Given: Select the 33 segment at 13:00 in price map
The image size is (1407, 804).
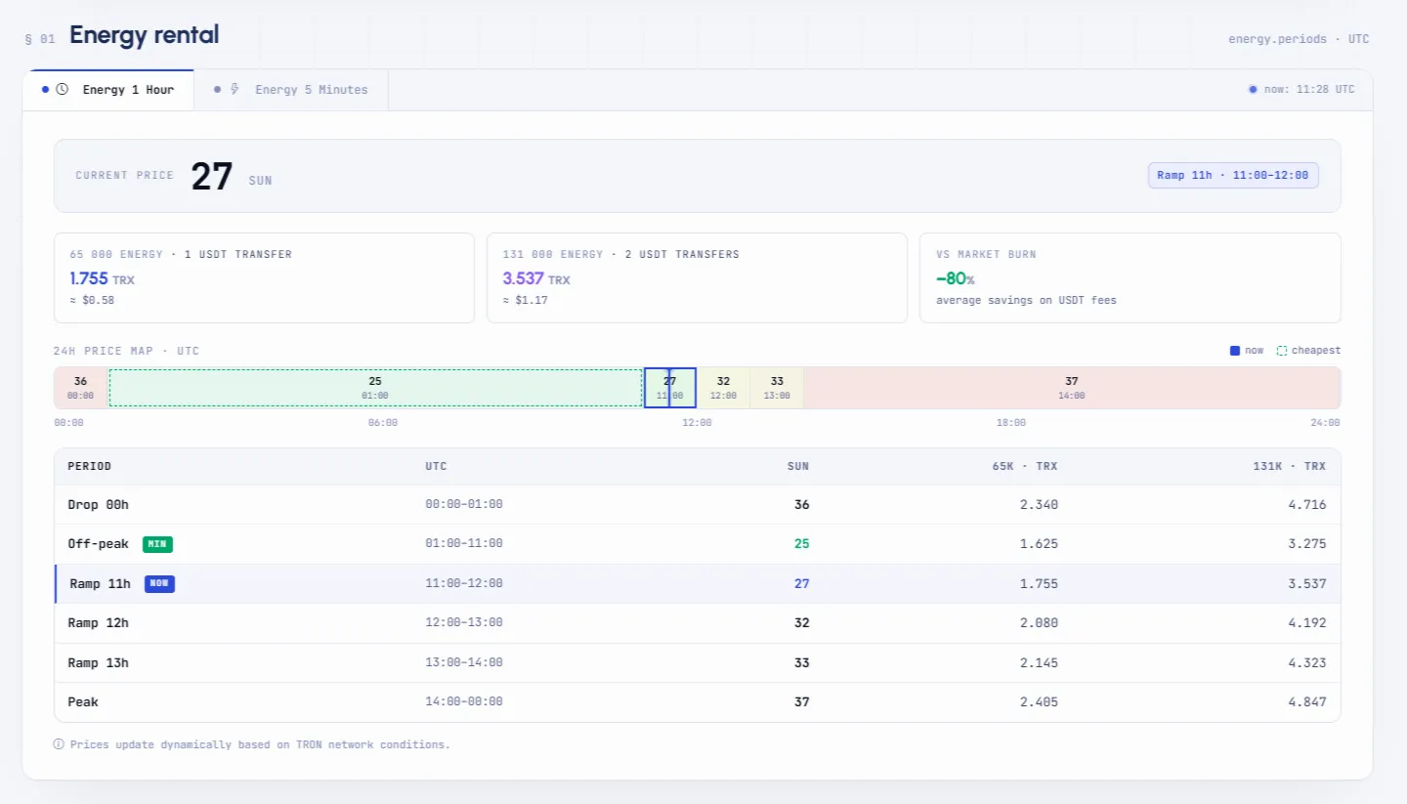Looking at the screenshot, I should (x=777, y=388).
